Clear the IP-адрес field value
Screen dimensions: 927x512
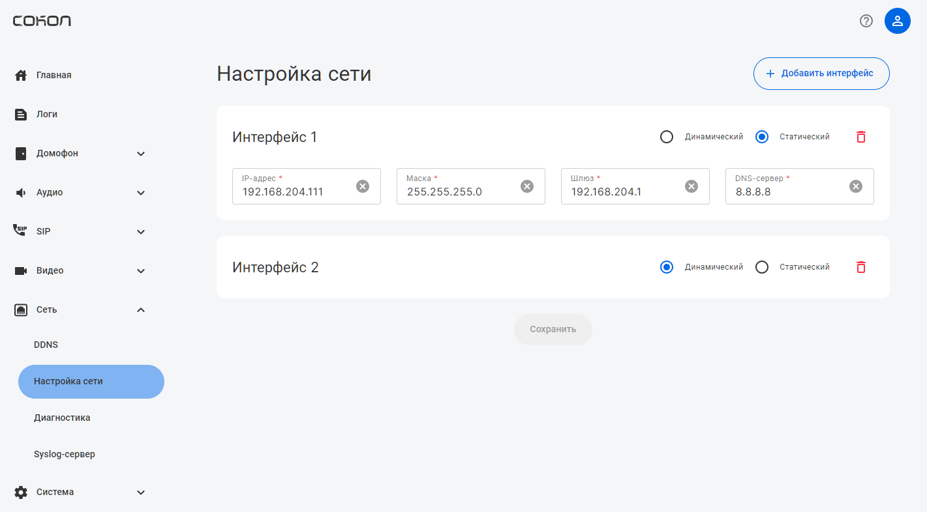point(363,186)
